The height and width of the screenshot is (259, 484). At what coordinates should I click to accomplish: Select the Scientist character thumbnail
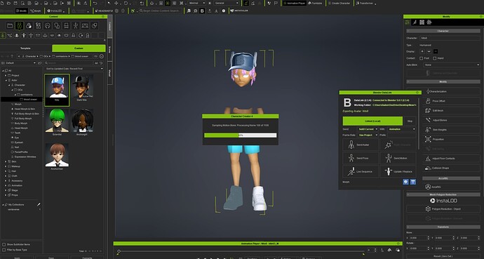pyautogui.click(x=57, y=122)
